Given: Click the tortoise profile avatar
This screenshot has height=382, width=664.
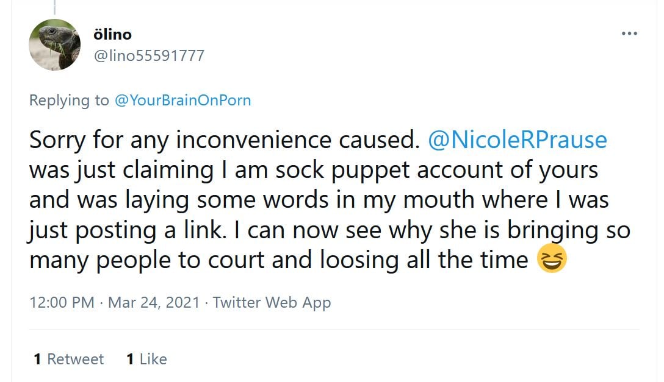Looking at the screenshot, I should 55,44.
